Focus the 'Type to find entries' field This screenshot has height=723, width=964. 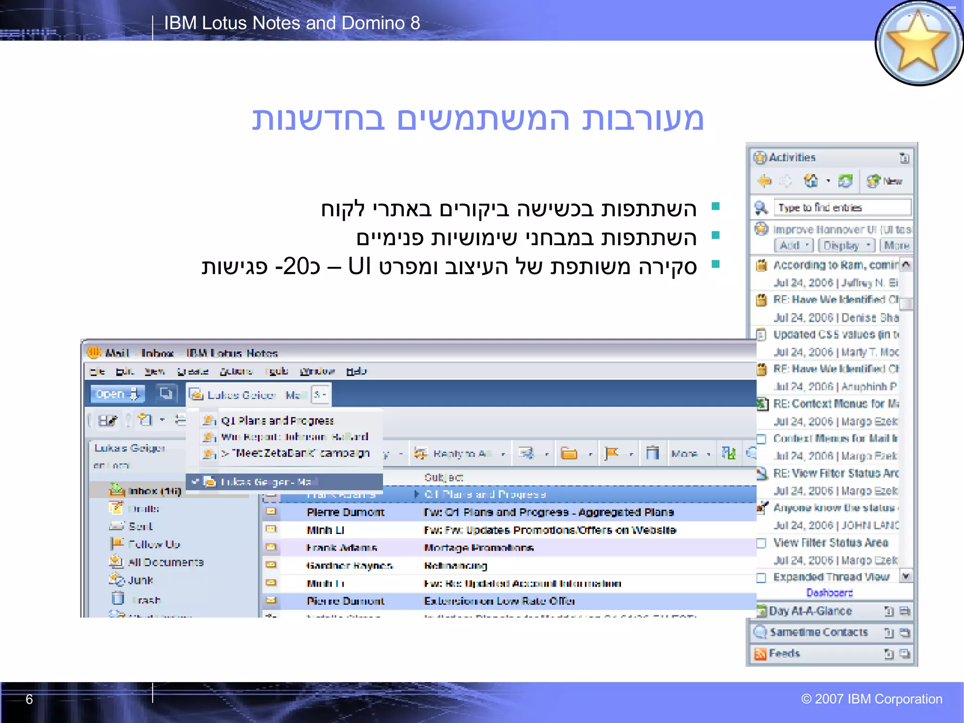pos(842,208)
